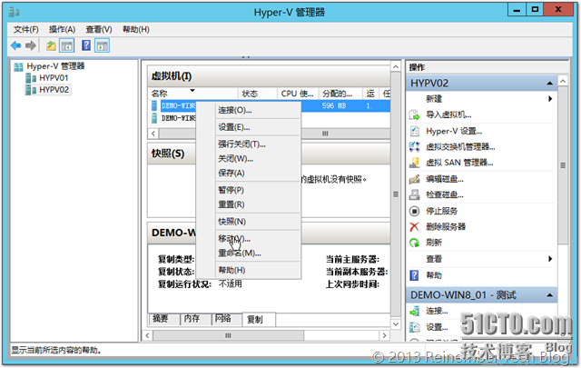
Task: Click the 虚拟交换机管理器 icon
Action: [x=414, y=147]
